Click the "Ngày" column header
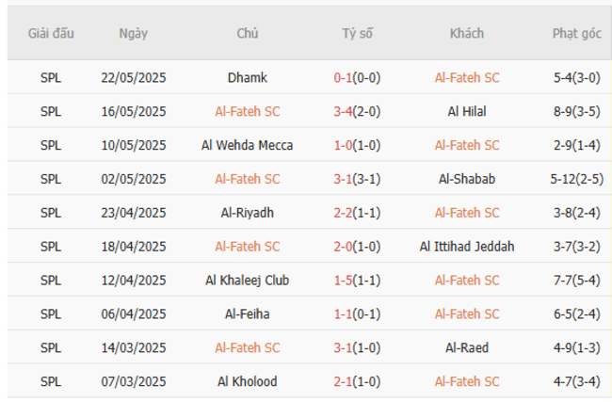Image resolution: width=612 pixels, height=402 pixels. pos(134,33)
